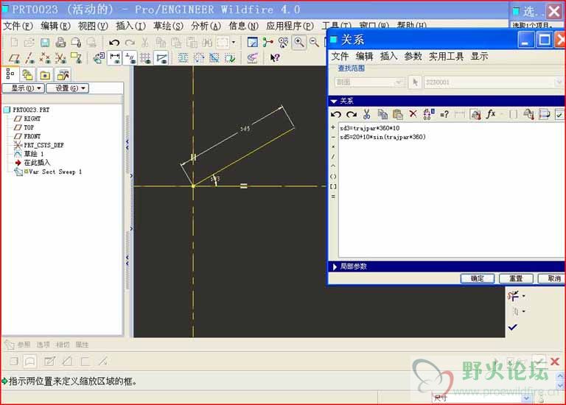
Task: Toggle sketcher vertices display
Action: click(161, 57)
